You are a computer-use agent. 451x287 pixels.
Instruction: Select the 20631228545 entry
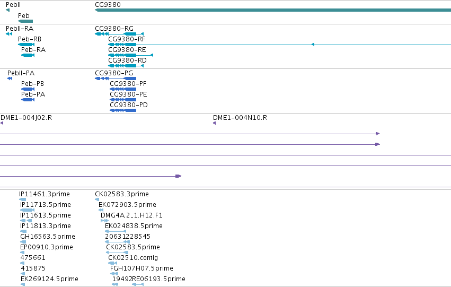pyautogui.click(x=128, y=237)
